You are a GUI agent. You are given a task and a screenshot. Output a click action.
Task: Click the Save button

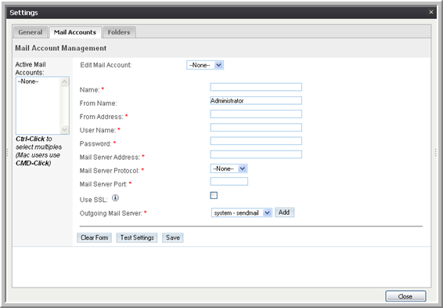[x=173, y=237]
